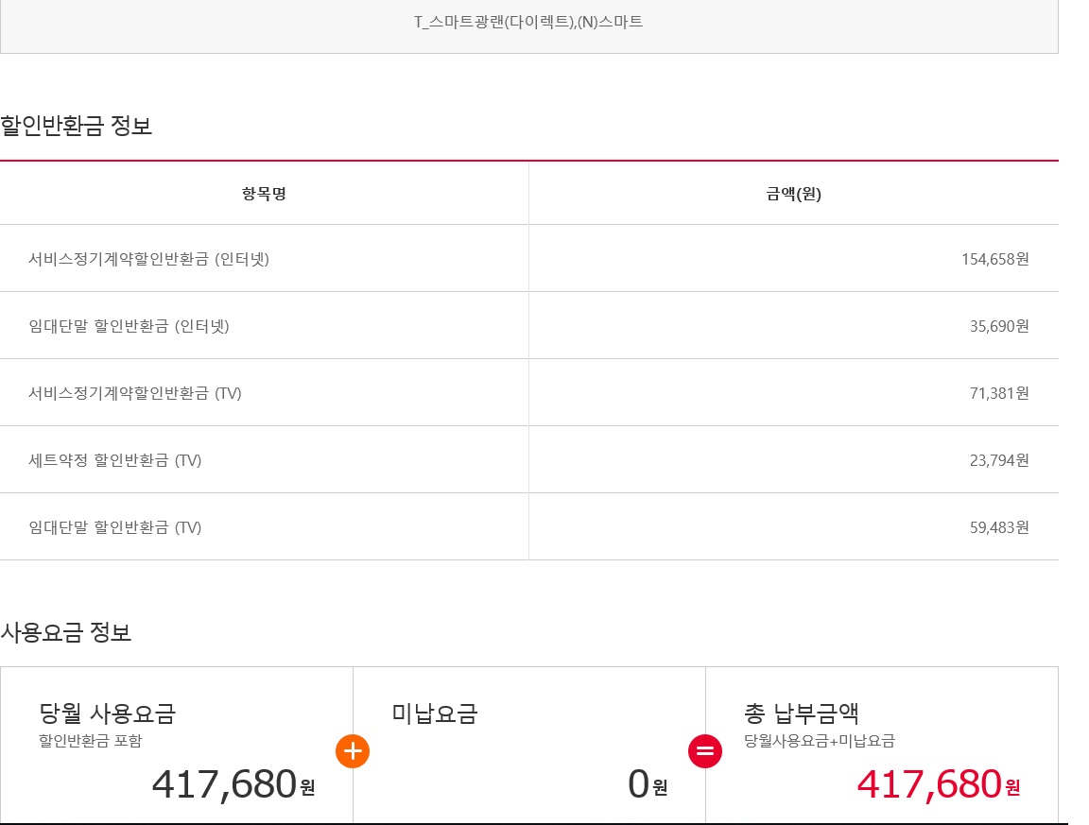This screenshot has width=1089, height=825.
Task: Click the 금액(원) column header
Action: (x=793, y=195)
